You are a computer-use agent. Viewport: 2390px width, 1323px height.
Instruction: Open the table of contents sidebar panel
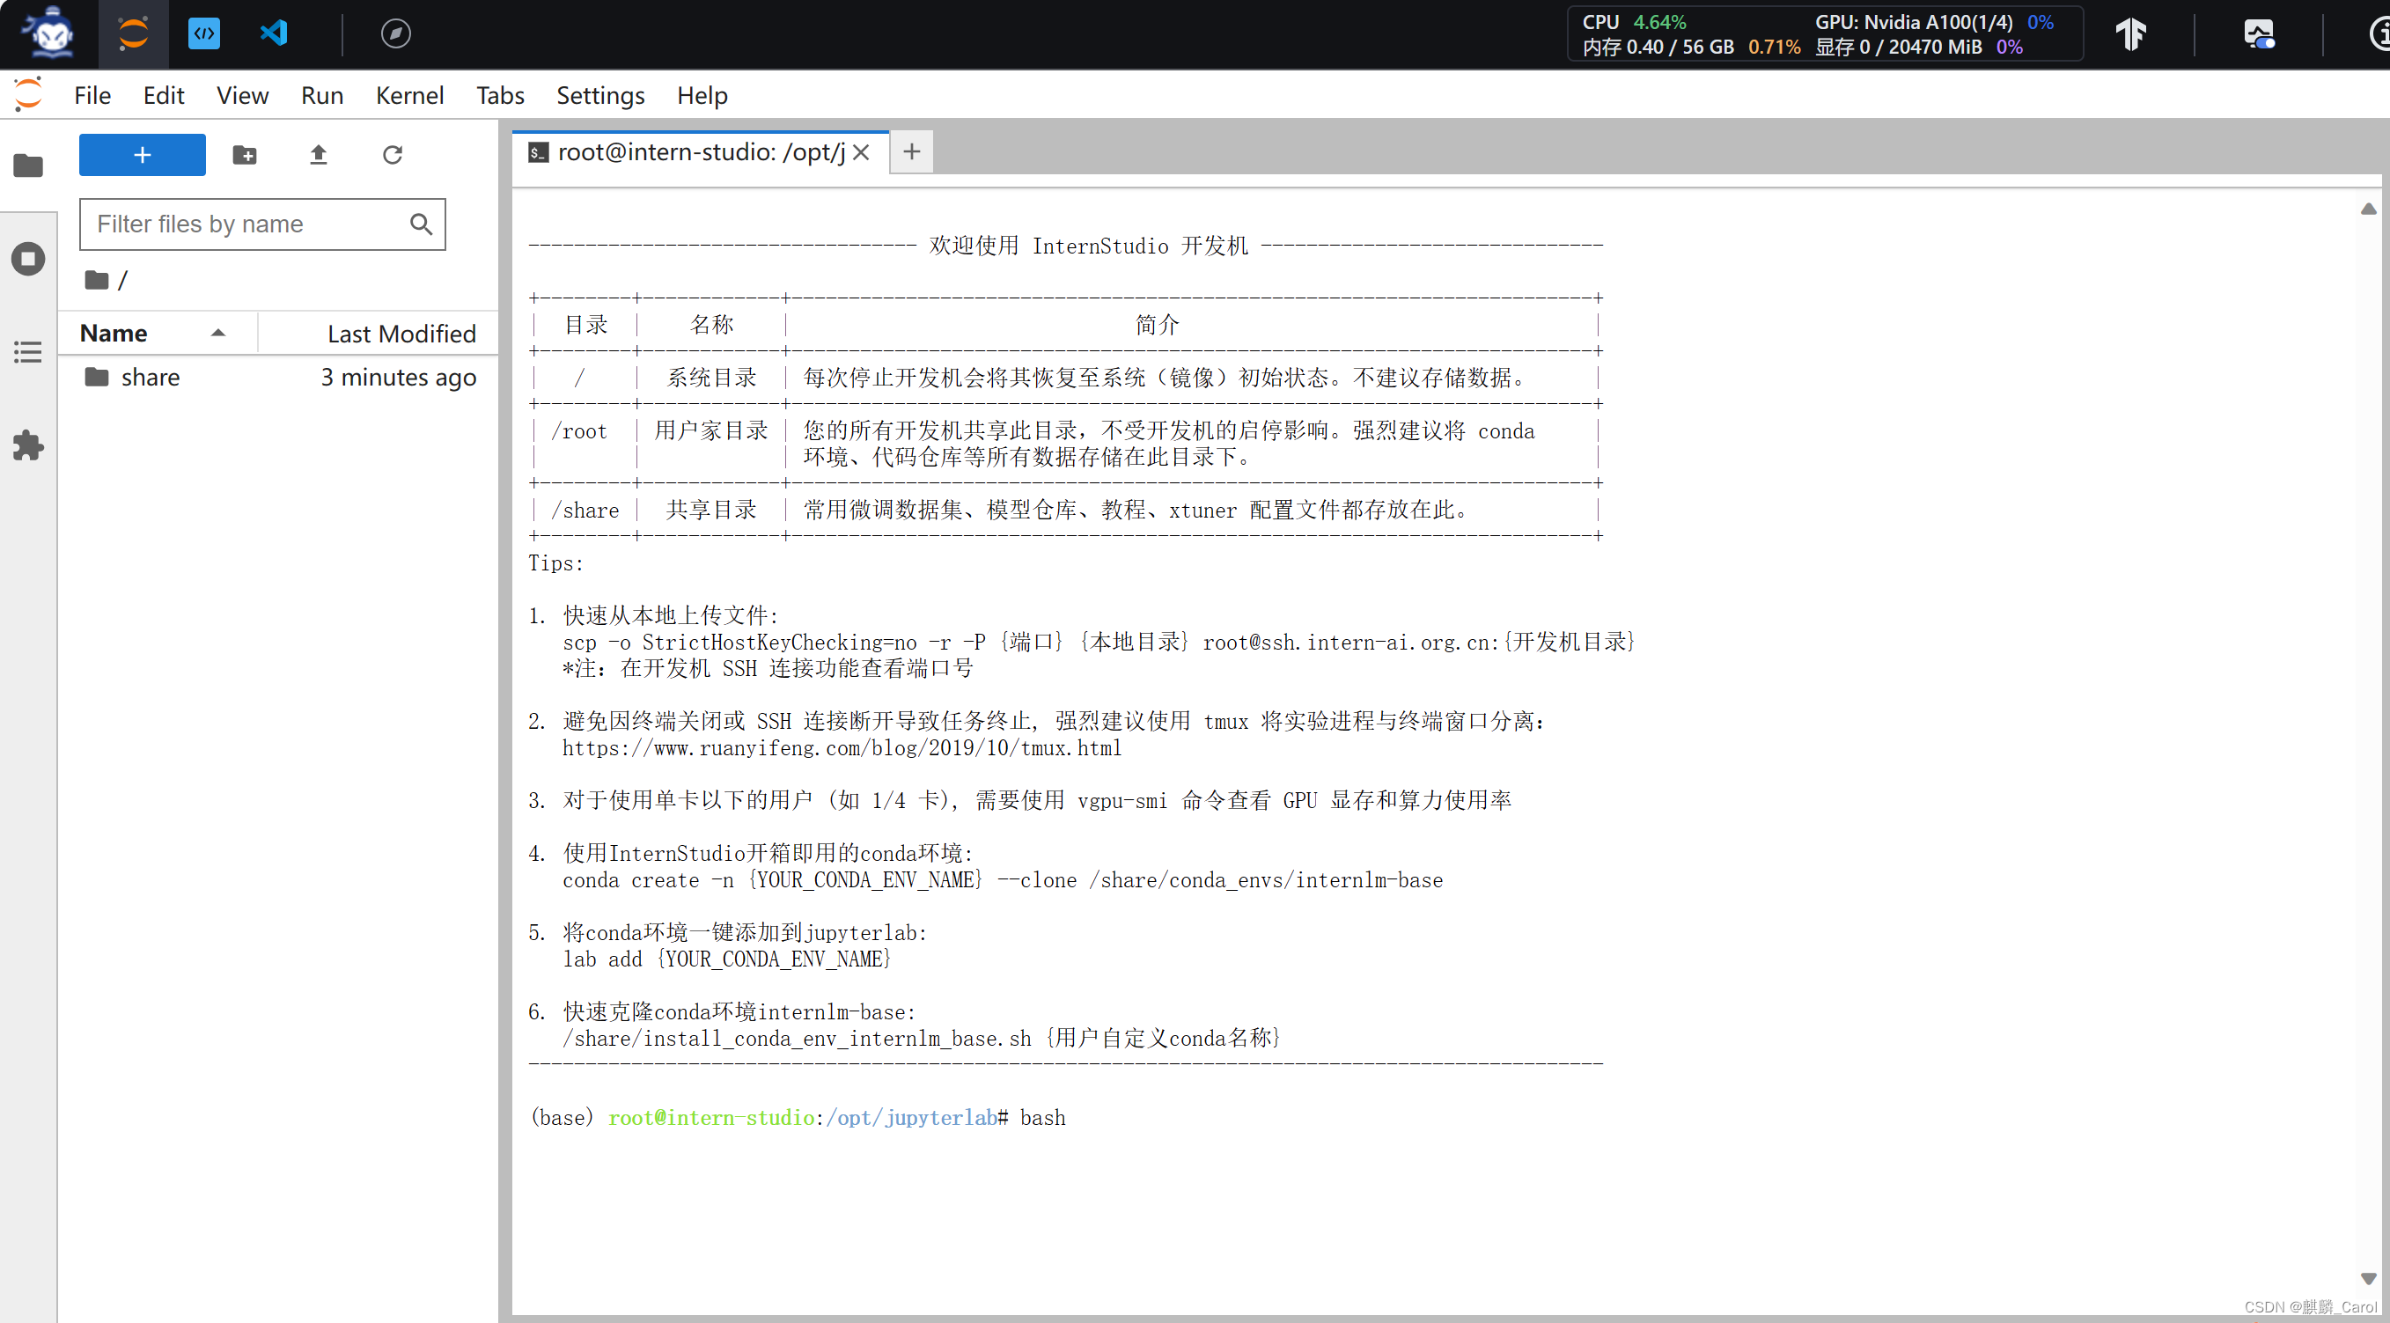[28, 351]
